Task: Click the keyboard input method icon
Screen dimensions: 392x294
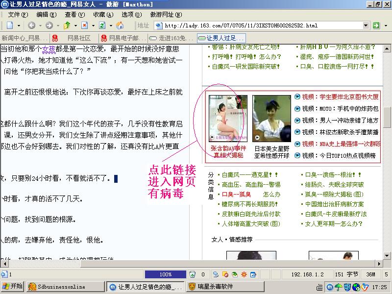Action: (320, 288)
